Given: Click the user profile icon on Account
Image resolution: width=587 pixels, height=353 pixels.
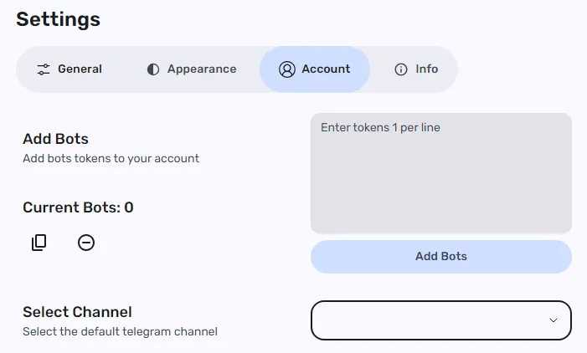Looking at the screenshot, I should click(x=287, y=69).
